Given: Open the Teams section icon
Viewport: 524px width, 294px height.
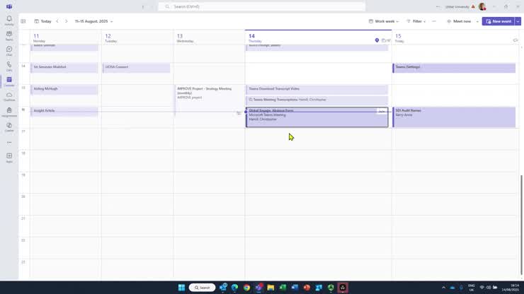Looking at the screenshot, I should pos(9,35).
